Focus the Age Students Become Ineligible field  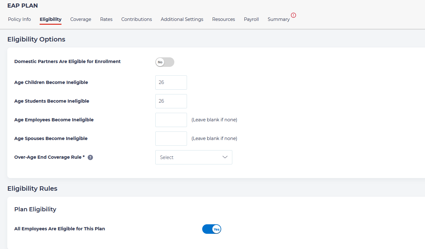(x=171, y=101)
